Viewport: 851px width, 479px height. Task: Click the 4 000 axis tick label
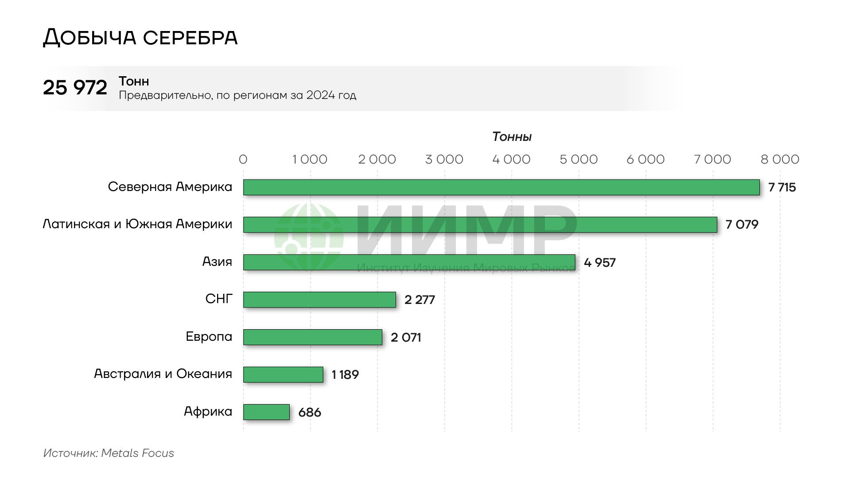pos(511,160)
